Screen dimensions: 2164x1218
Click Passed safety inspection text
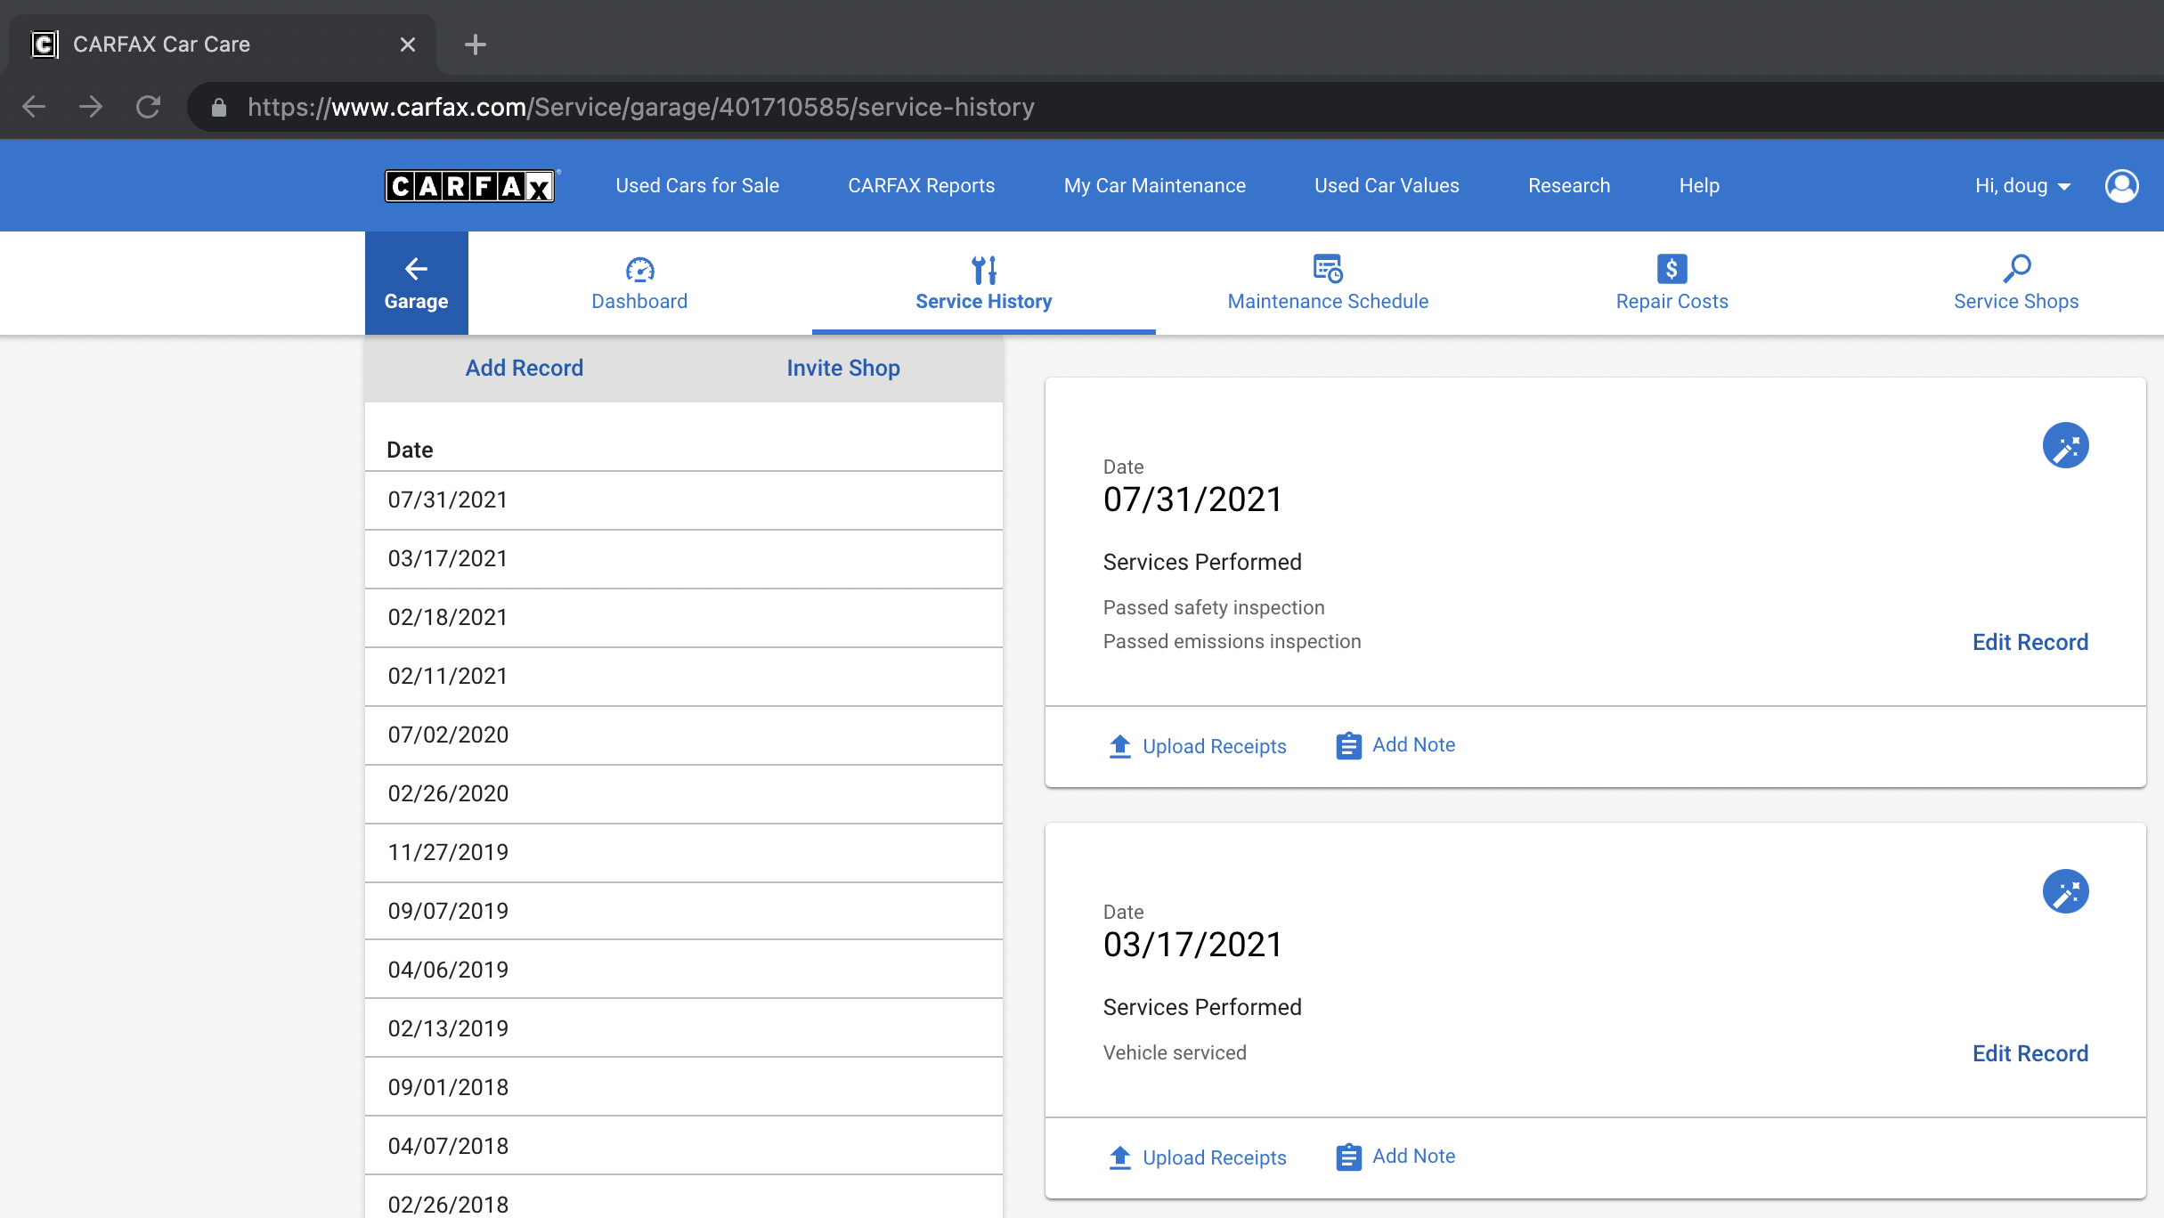pyautogui.click(x=1214, y=607)
